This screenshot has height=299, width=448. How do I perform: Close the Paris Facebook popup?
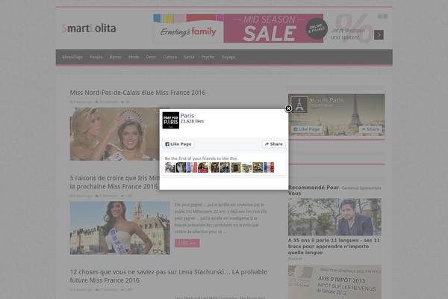coord(288,108)
